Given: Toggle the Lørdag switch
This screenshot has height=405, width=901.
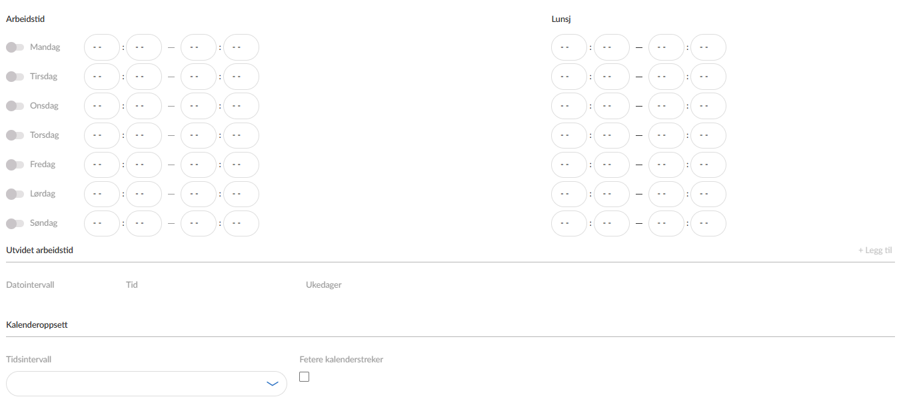Looking at the screenshot, I should pyautogui.click(x=15, y=194).
